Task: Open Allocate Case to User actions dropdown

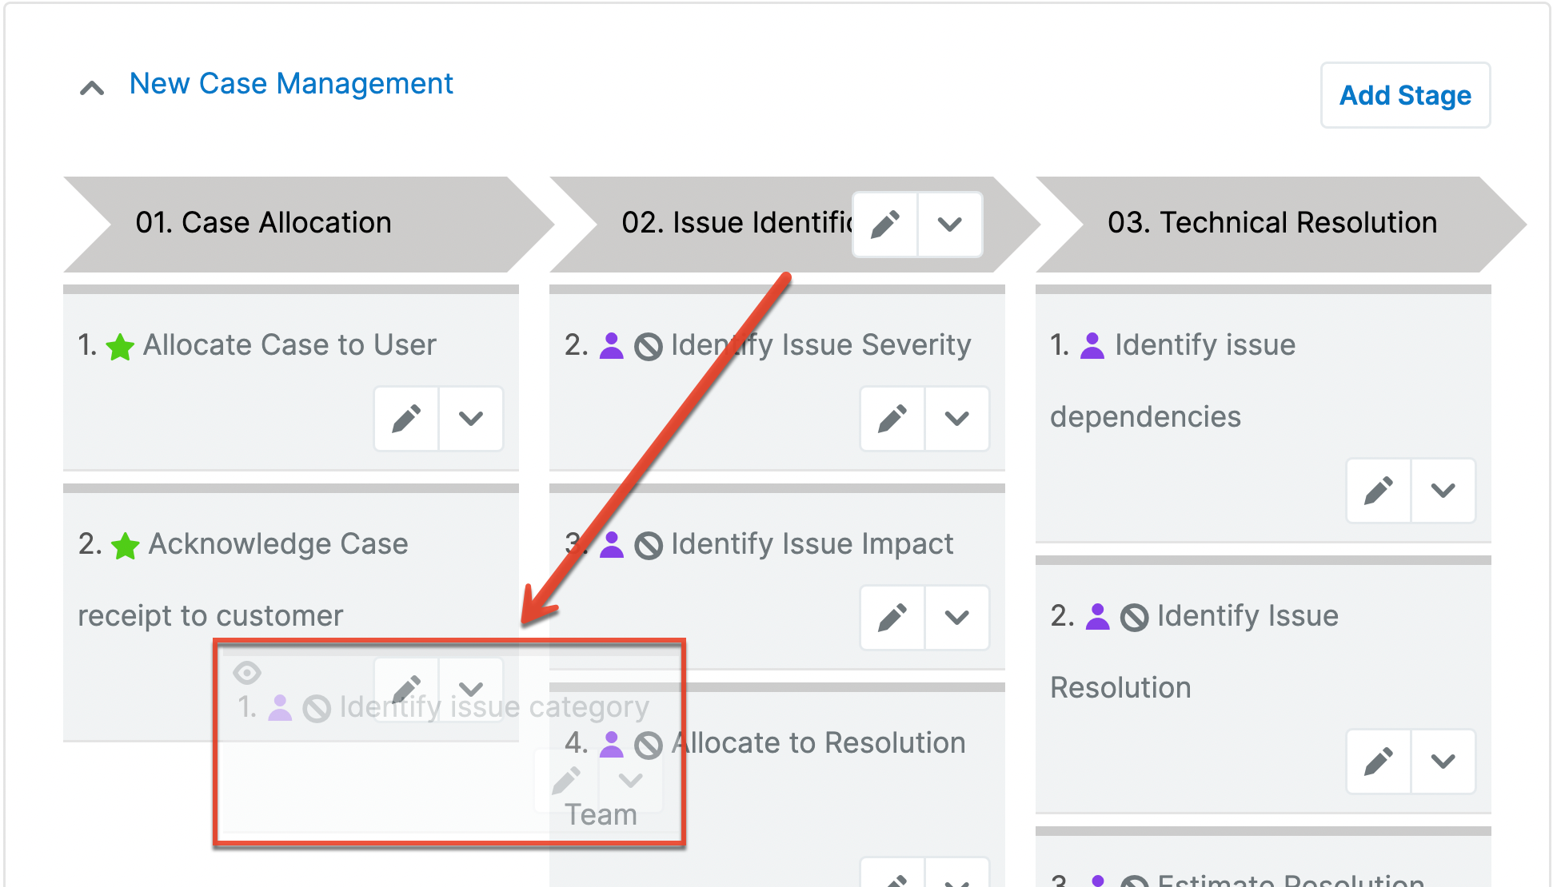Action: coord(471,419)
